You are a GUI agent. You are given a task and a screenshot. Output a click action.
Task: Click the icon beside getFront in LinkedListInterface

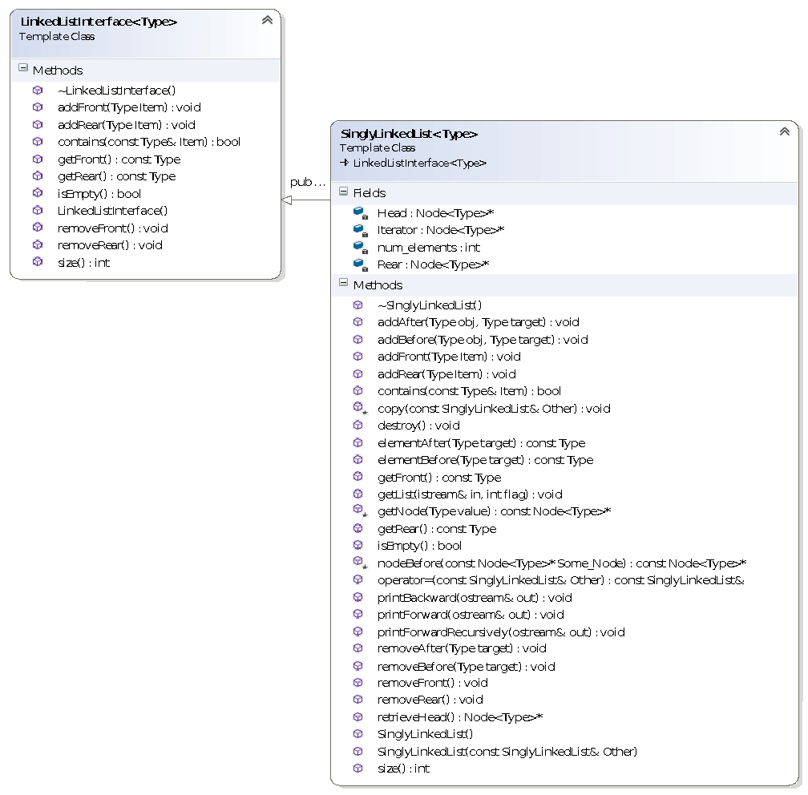pos(38,159)
